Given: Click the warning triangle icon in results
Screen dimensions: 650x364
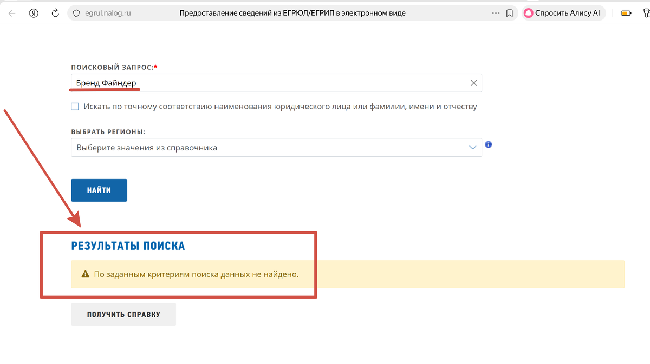Looking at the screenshot, I should (85, 274).
